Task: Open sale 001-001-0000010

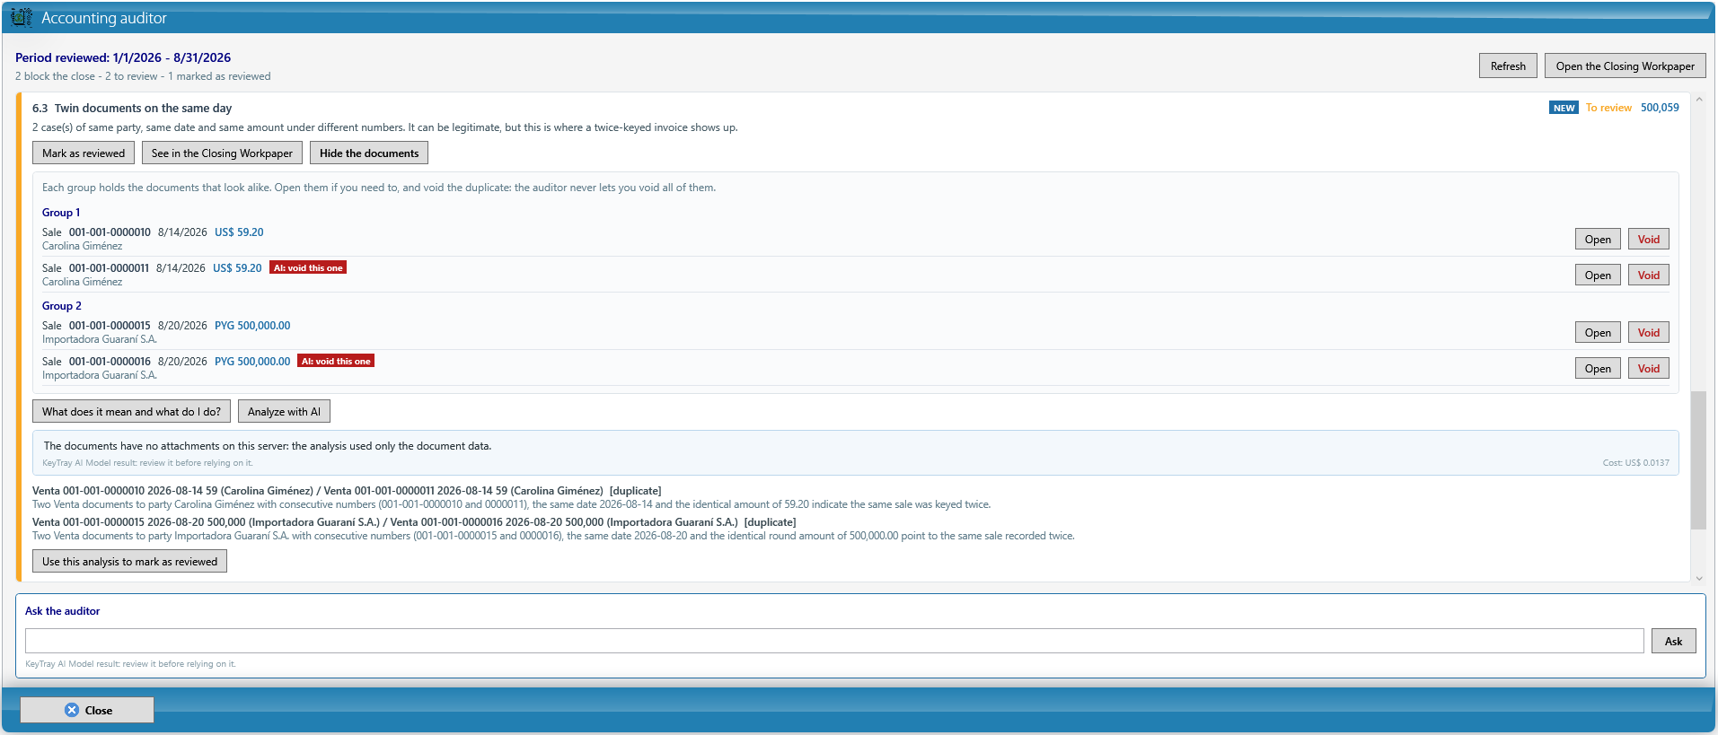Action: (x=1598, y=239)
